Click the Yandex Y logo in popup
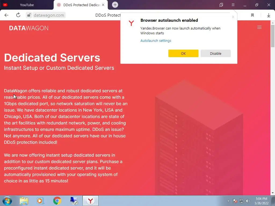The height and width of the screenshot is (206, 275). coord(131,23)
